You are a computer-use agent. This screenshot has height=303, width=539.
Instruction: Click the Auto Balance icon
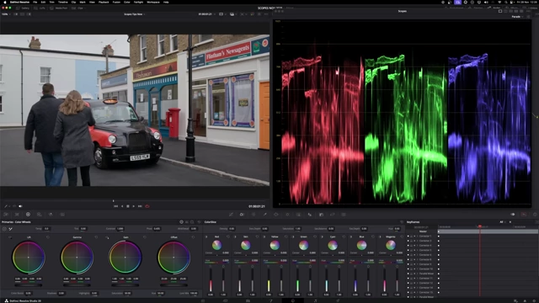4,229
